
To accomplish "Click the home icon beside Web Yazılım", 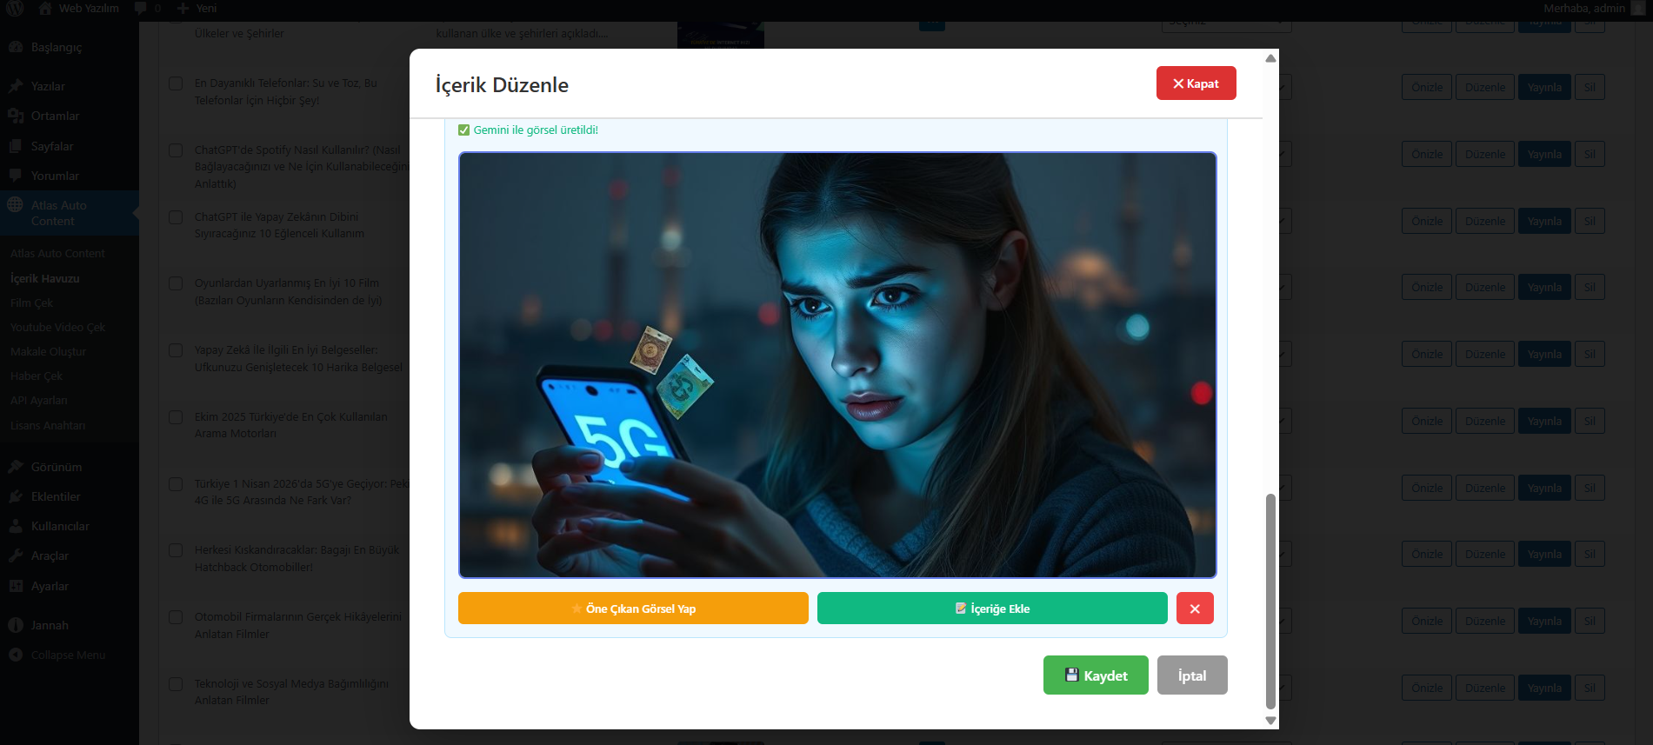I will coord(45,9).
